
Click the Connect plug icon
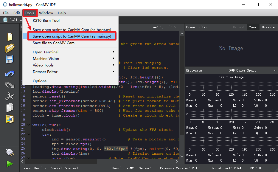[x=10, y=152]
